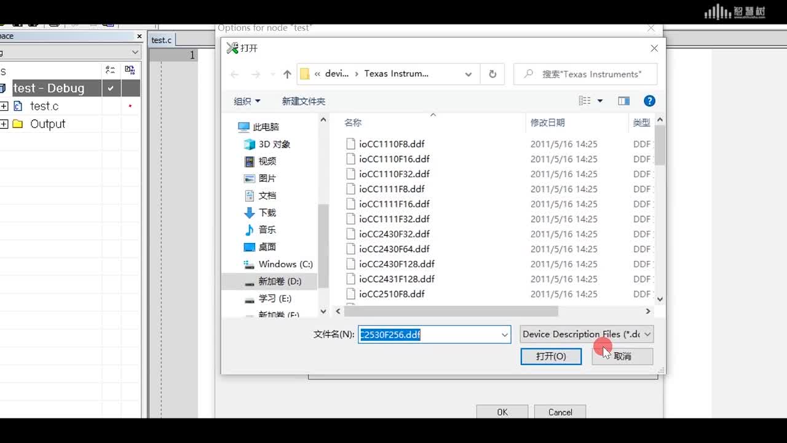The image size is (787, 443).
Task: Select file ioCC1110F32.ddf
Action: [x=394, y=174]
